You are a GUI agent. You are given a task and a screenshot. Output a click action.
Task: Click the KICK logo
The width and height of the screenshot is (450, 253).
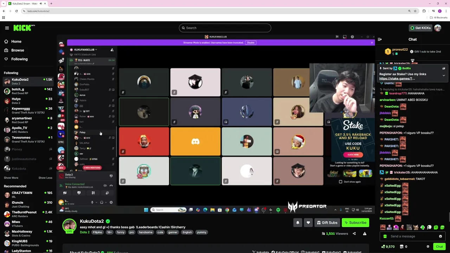tap(24, 28)
